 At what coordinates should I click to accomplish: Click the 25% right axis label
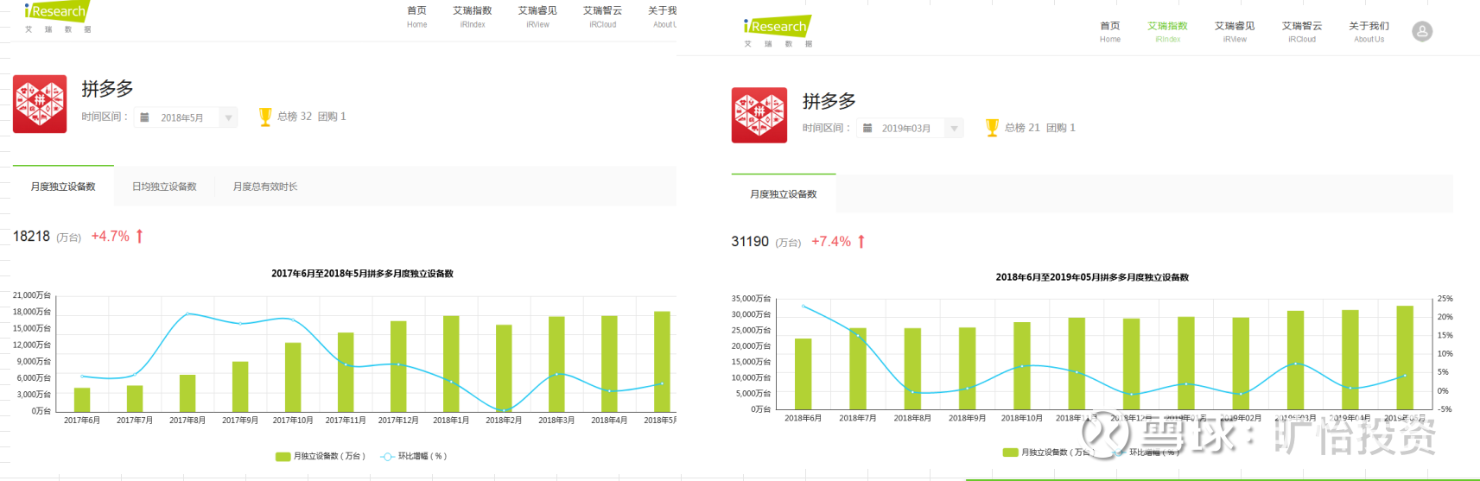coord(1445,299)
